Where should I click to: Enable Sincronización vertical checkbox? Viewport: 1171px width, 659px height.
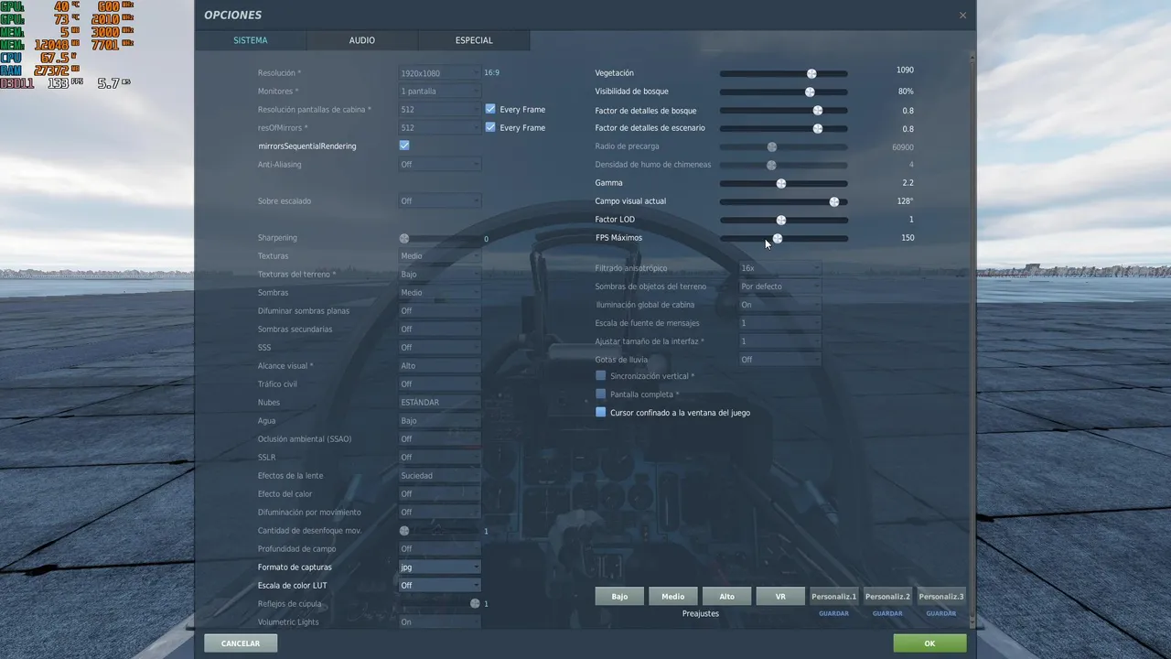(601, 376)
